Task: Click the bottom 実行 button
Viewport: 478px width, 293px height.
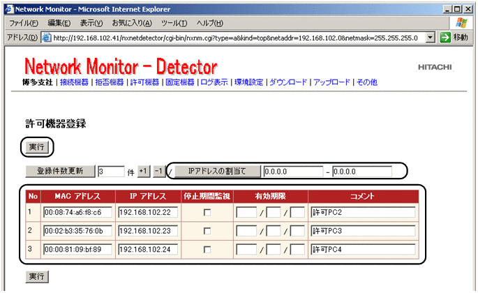Action: coord(36,276)
